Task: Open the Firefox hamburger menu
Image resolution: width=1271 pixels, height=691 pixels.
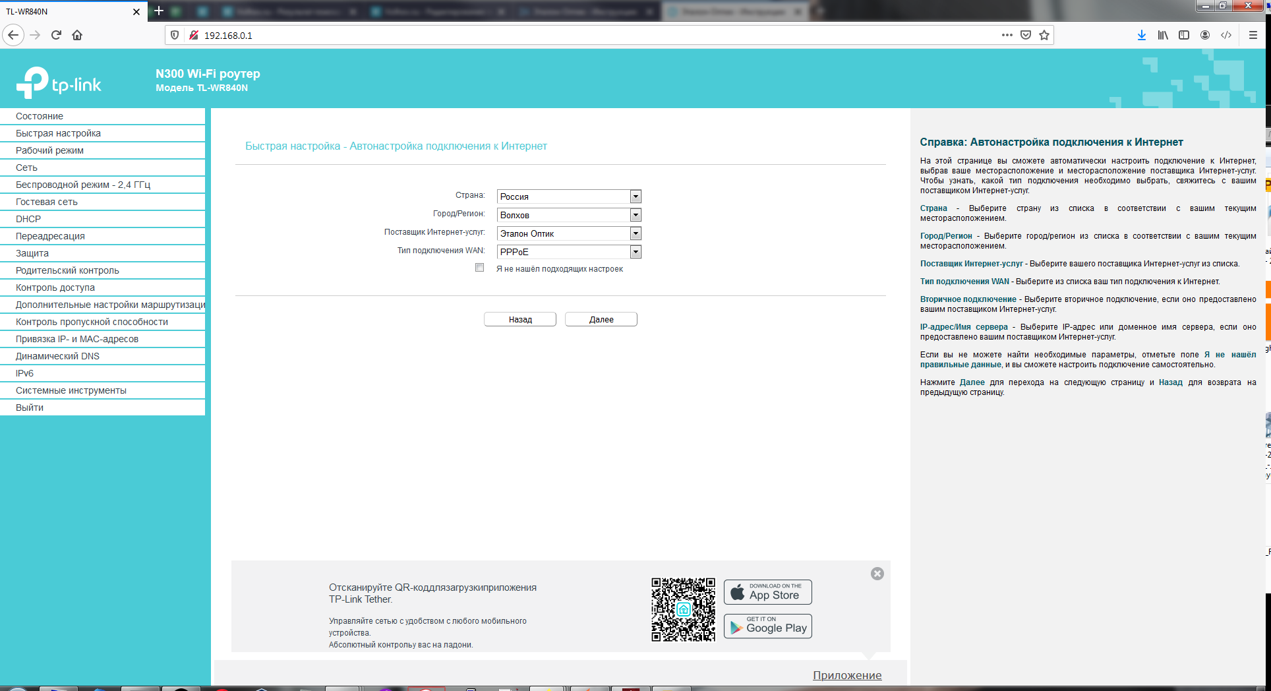Action: 1253,35
